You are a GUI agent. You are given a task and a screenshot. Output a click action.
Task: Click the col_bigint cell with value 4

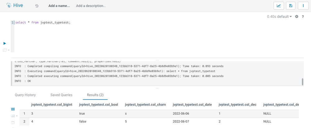32,121
